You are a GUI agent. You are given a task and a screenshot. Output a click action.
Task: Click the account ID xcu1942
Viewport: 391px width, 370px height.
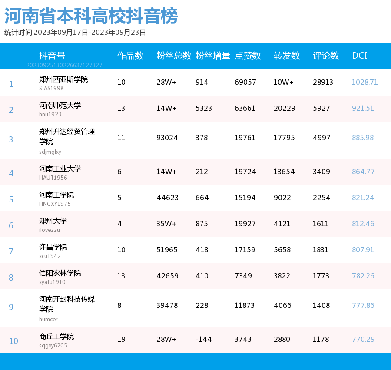pos(50,256)
